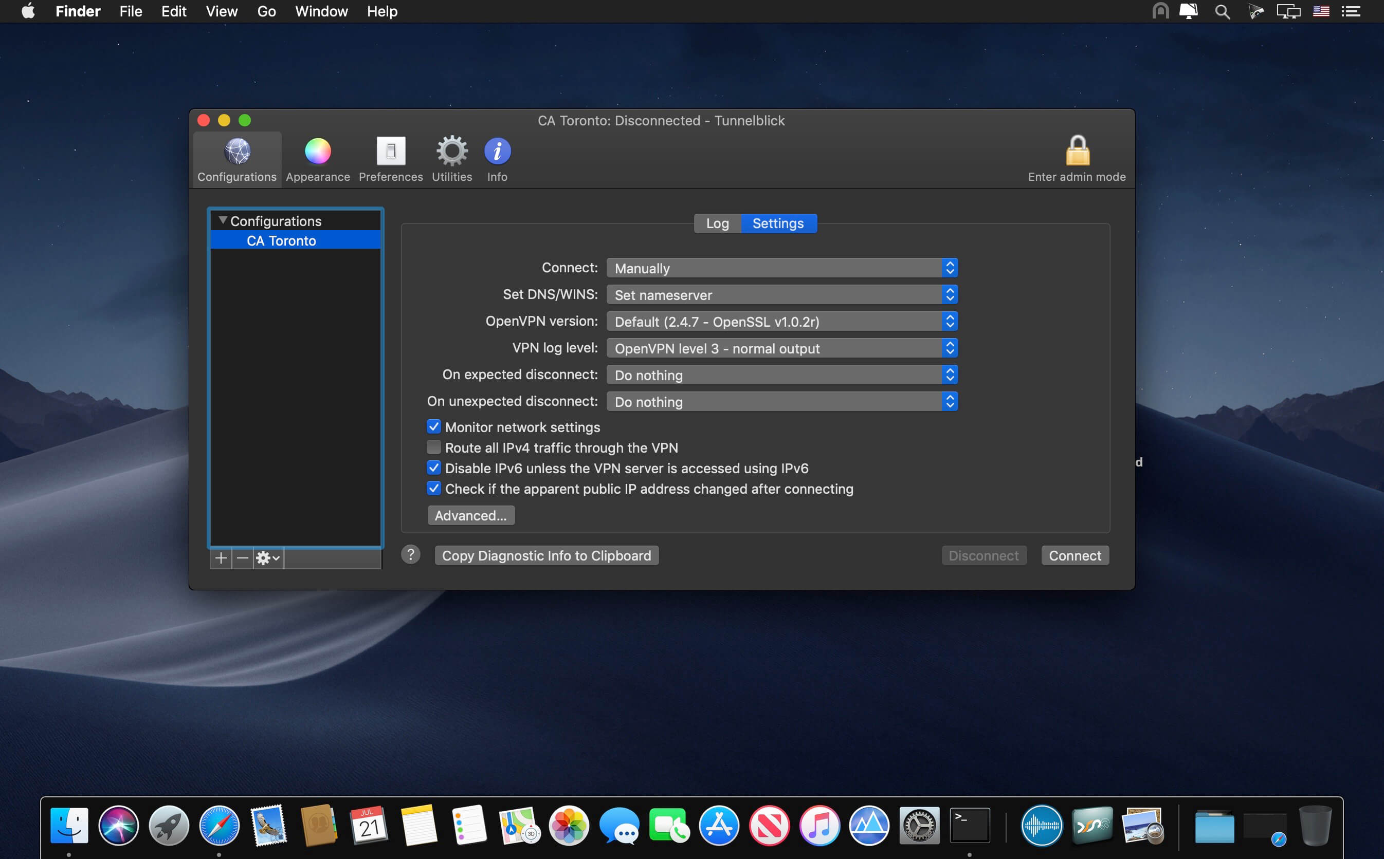Open the gear actions menu below the list
The height and width of the screenshot is (859, 1384).
pos(268,558)
